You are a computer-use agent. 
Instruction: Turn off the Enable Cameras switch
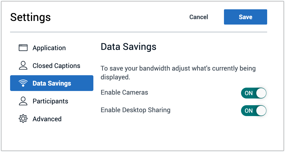coord(253,93)
